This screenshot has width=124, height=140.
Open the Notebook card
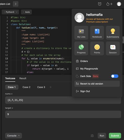97,33
